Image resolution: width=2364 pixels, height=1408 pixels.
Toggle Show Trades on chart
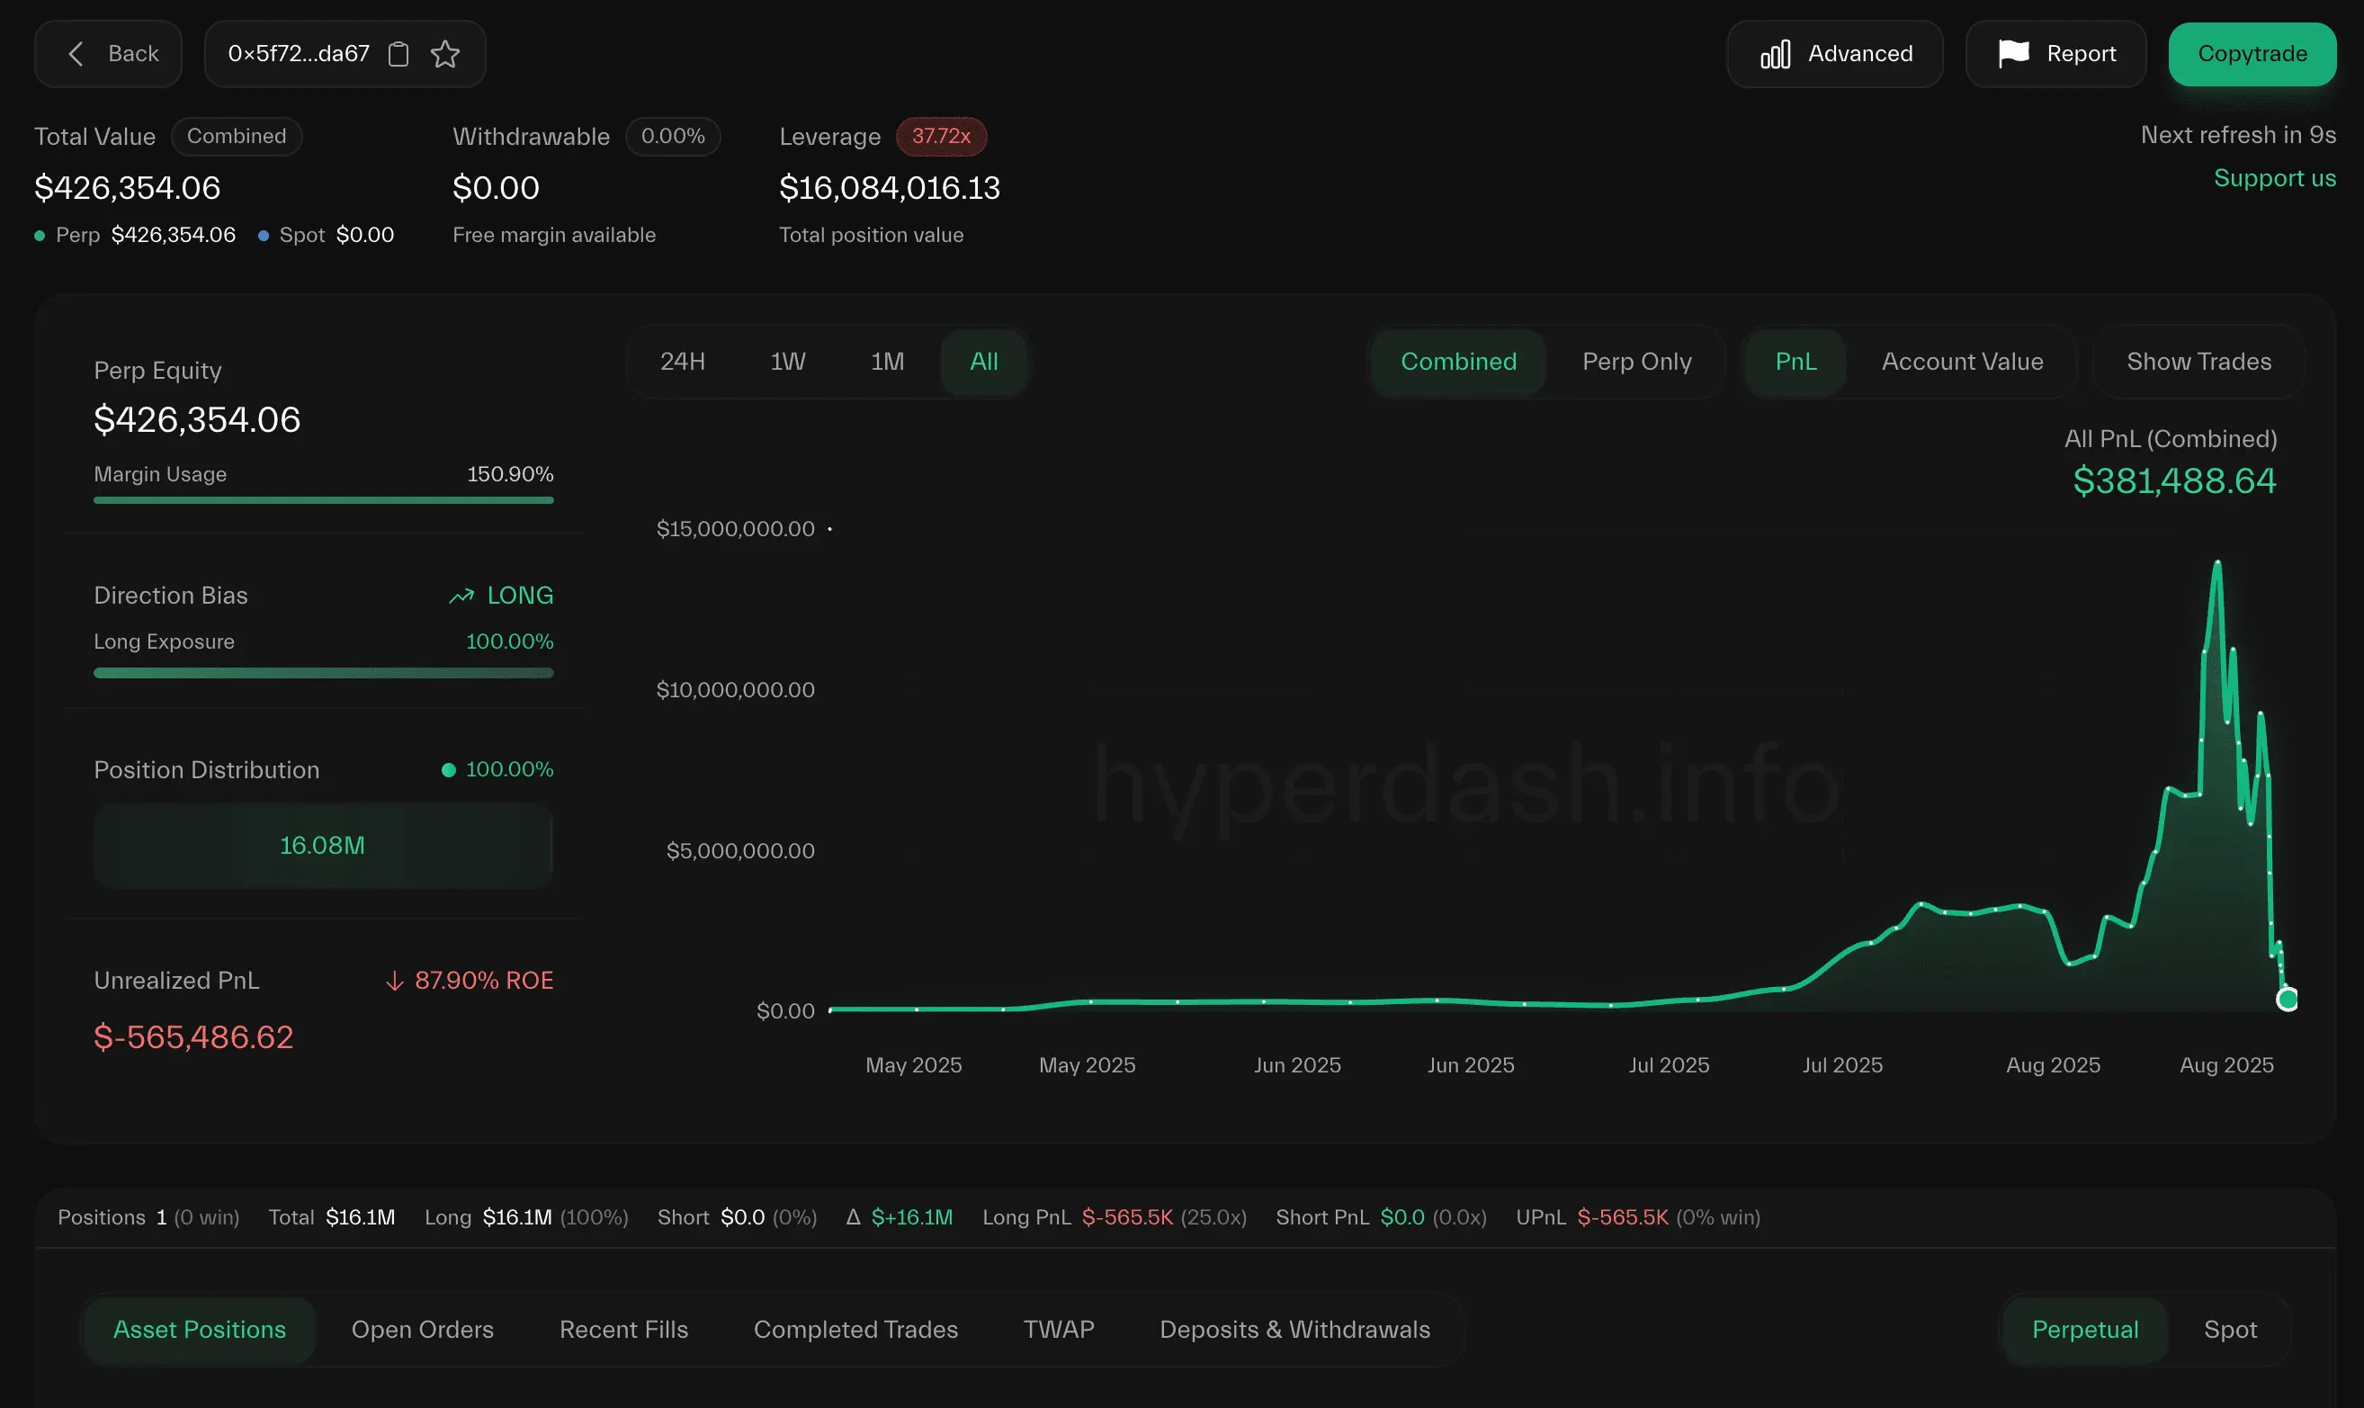(x=2198, y=362)
